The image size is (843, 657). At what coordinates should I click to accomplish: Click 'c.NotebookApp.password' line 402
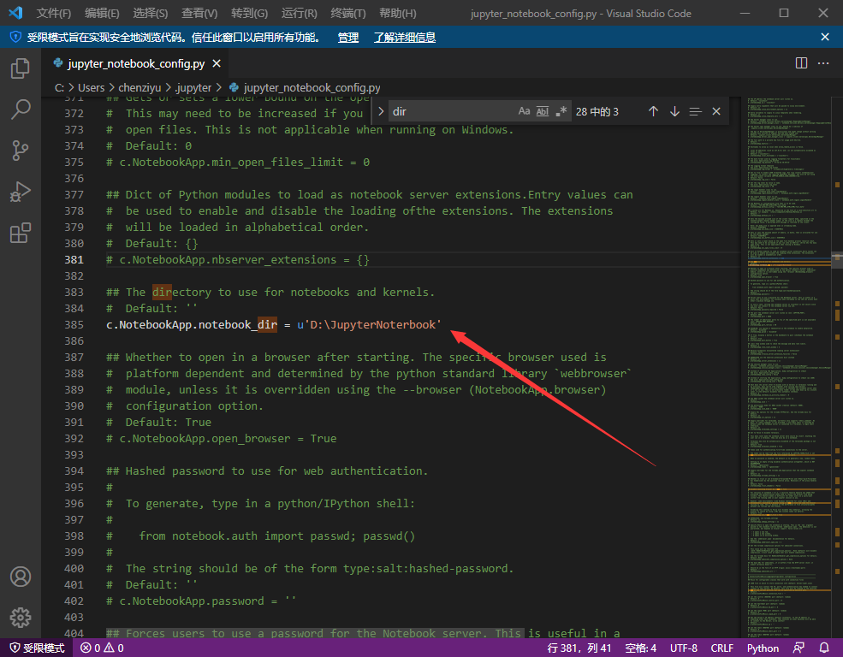[x=201, y=601]
